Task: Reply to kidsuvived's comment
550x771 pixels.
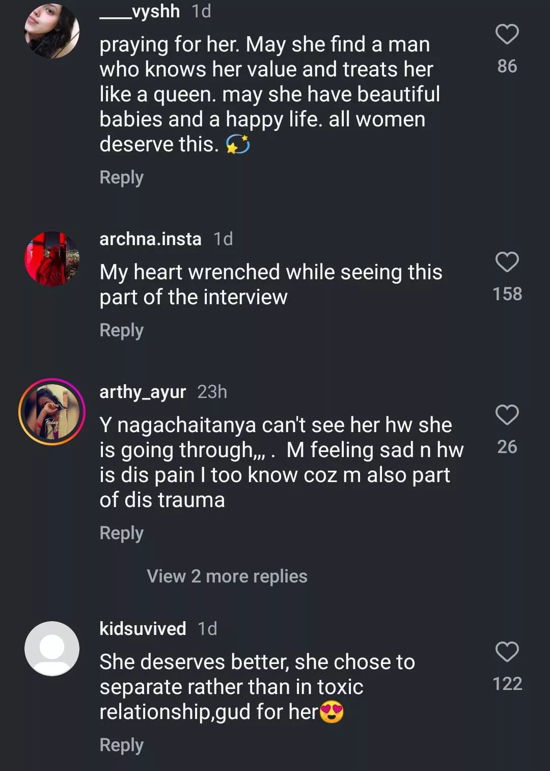Action: coord(122,745)
